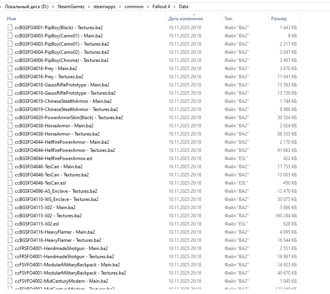
Task: Expand the chevron after common breadcrumb
Action: click(148, 7)
